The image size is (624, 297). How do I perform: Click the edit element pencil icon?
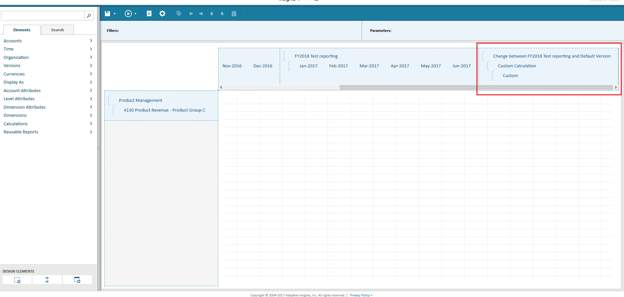tap(178, 14)
